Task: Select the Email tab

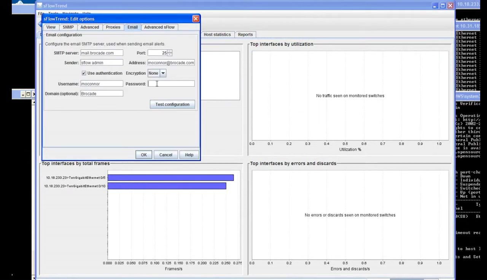Action: 132,27
